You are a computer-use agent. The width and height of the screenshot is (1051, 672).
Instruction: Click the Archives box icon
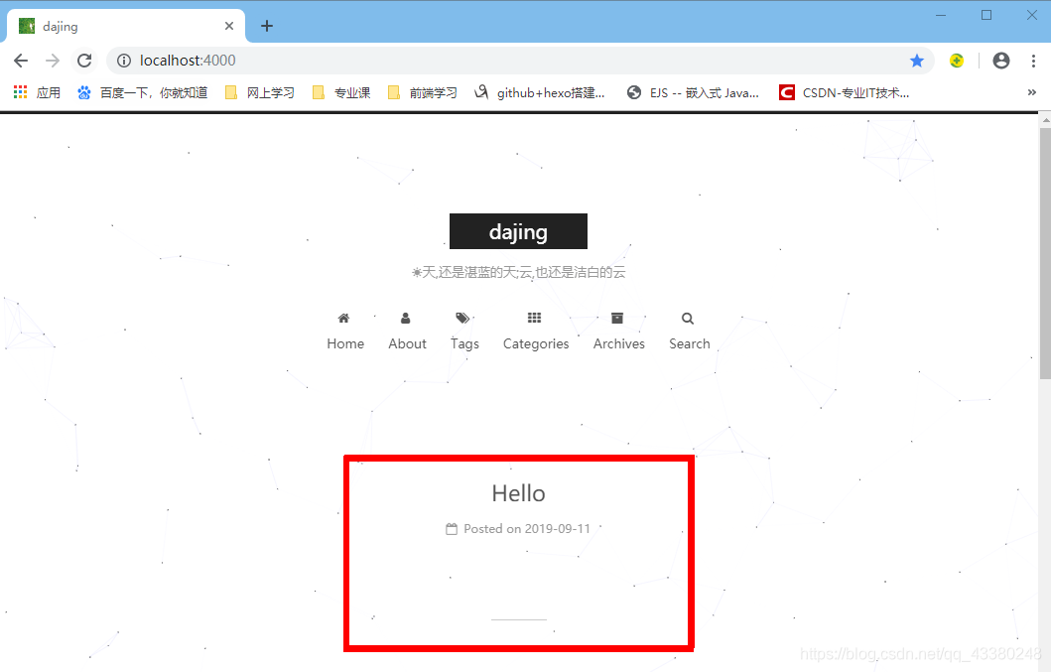click(x=617, y=318)
